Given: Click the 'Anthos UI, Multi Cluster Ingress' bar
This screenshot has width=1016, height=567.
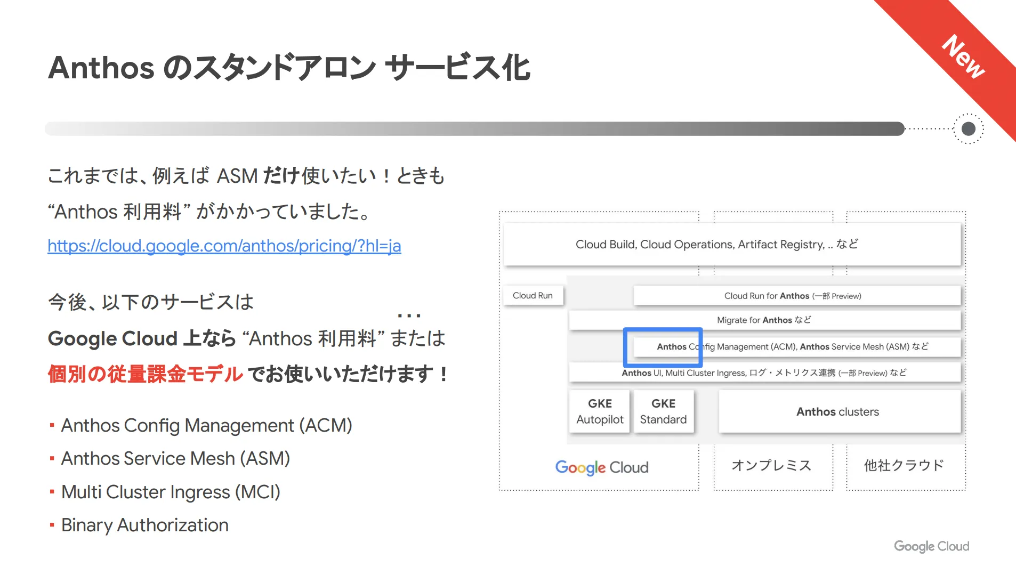Looking at the screenshot, I should [x=764, y=372].
